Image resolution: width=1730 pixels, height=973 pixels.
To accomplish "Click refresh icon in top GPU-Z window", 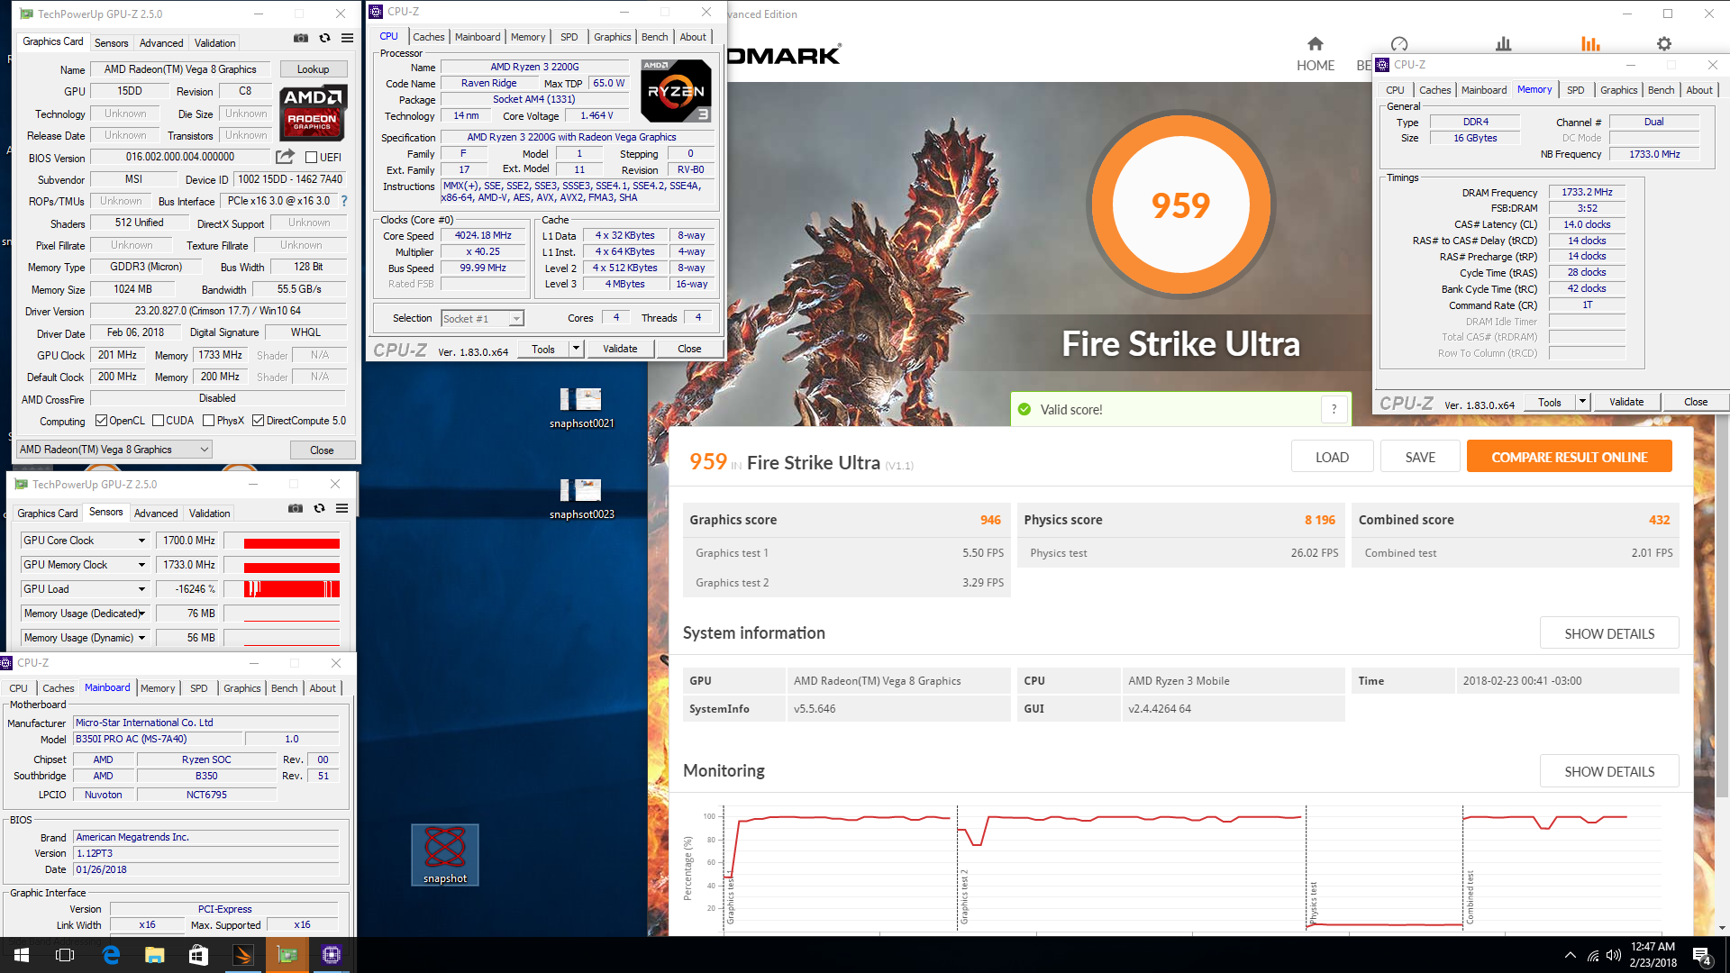I will coord(324,39).
